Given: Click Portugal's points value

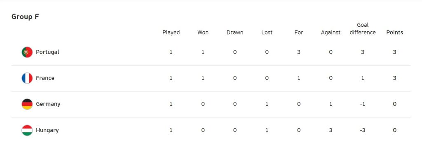Looking at the screenshot, I should tap(394, 52).
